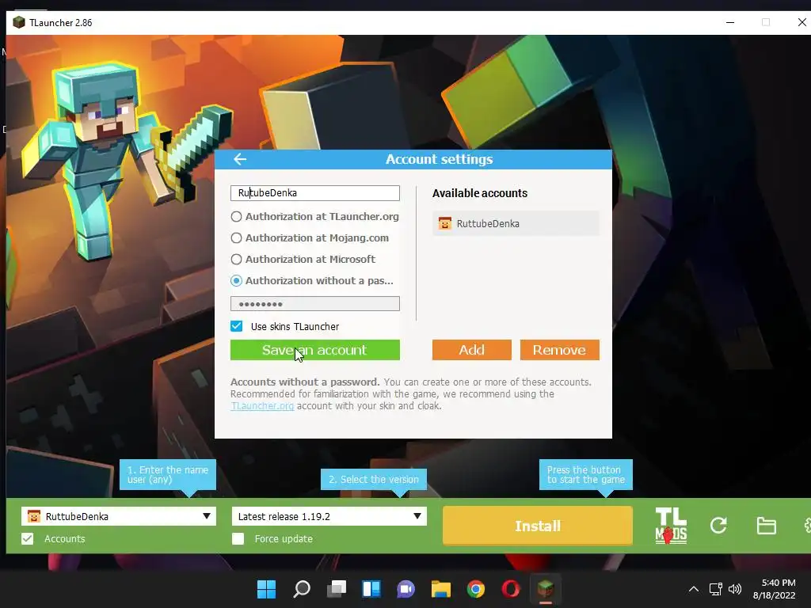Open the TLauncher.org link

pos(262,406)
